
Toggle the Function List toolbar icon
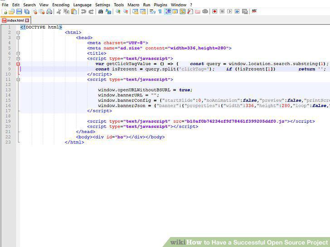click(x=190, y=12)
